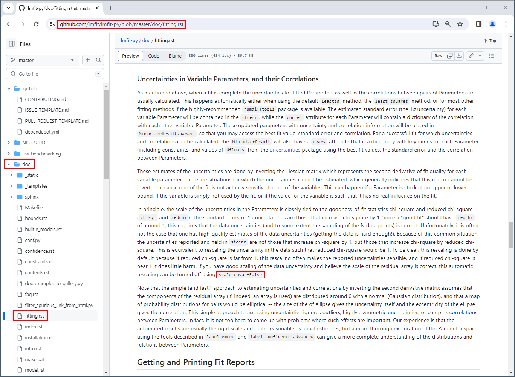515x377 pixels.
Task: Open intro.rst file
Action: coord(33,349)
